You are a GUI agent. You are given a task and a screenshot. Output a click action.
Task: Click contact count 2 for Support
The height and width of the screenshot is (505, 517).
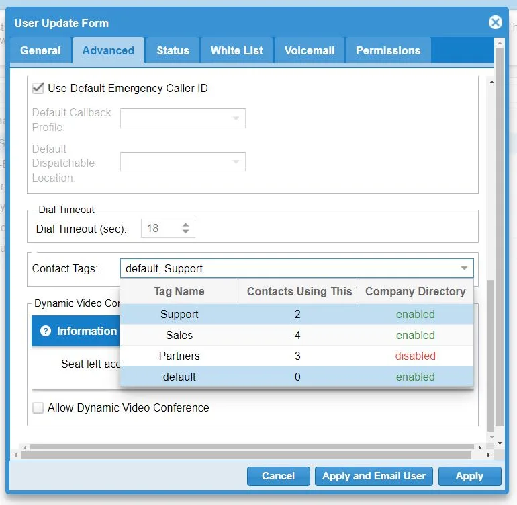(x=297, y=314)
